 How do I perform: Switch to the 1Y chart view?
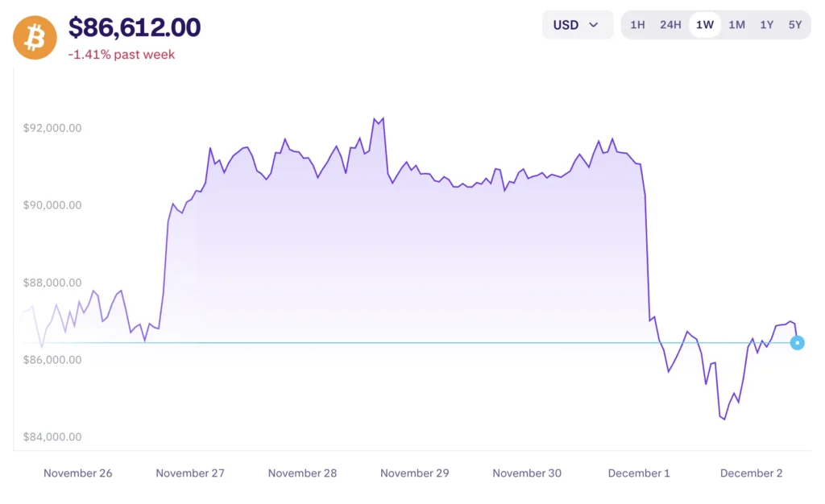(766, 25)
